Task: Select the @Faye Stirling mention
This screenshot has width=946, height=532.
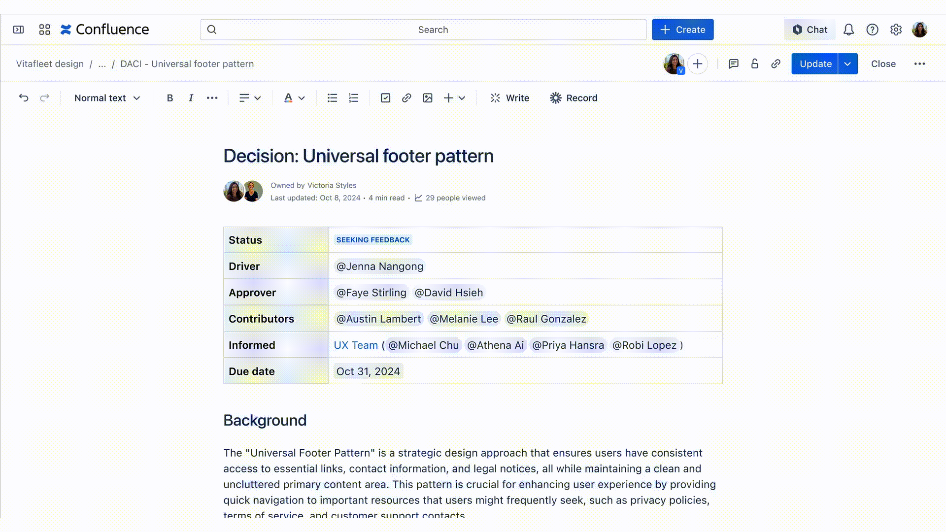Action: click(371, 292)
